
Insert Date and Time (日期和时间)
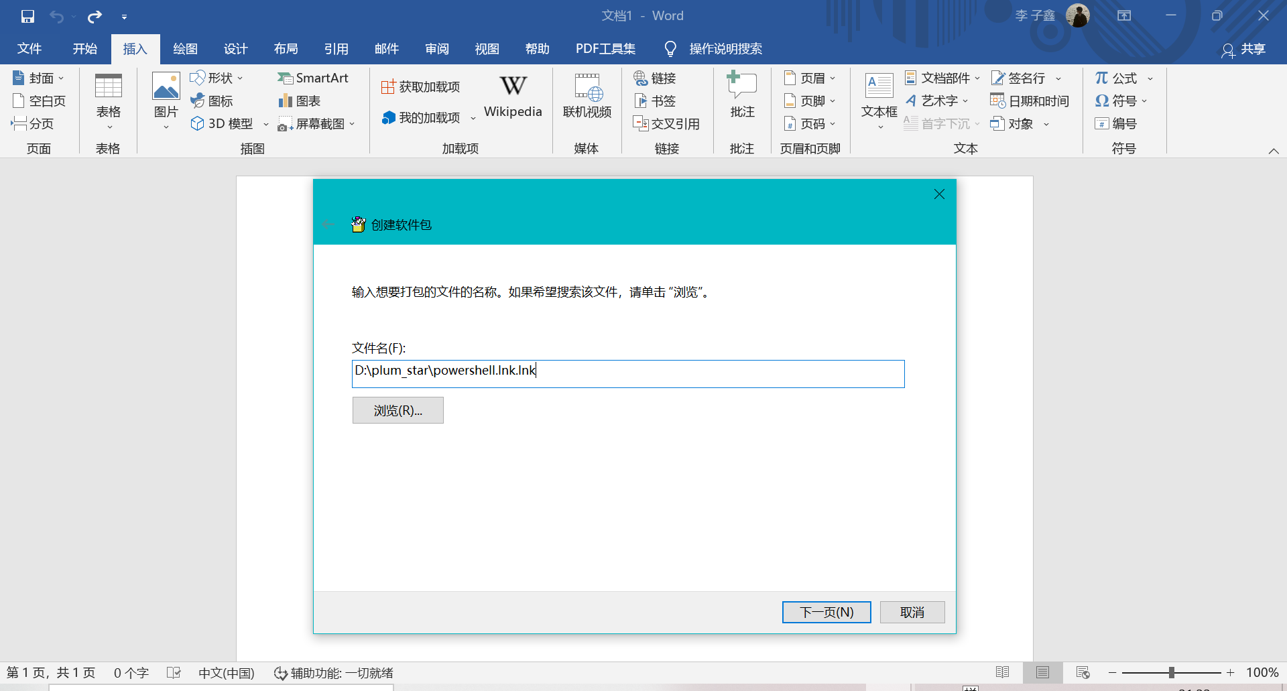click(x=1030, y=101)
